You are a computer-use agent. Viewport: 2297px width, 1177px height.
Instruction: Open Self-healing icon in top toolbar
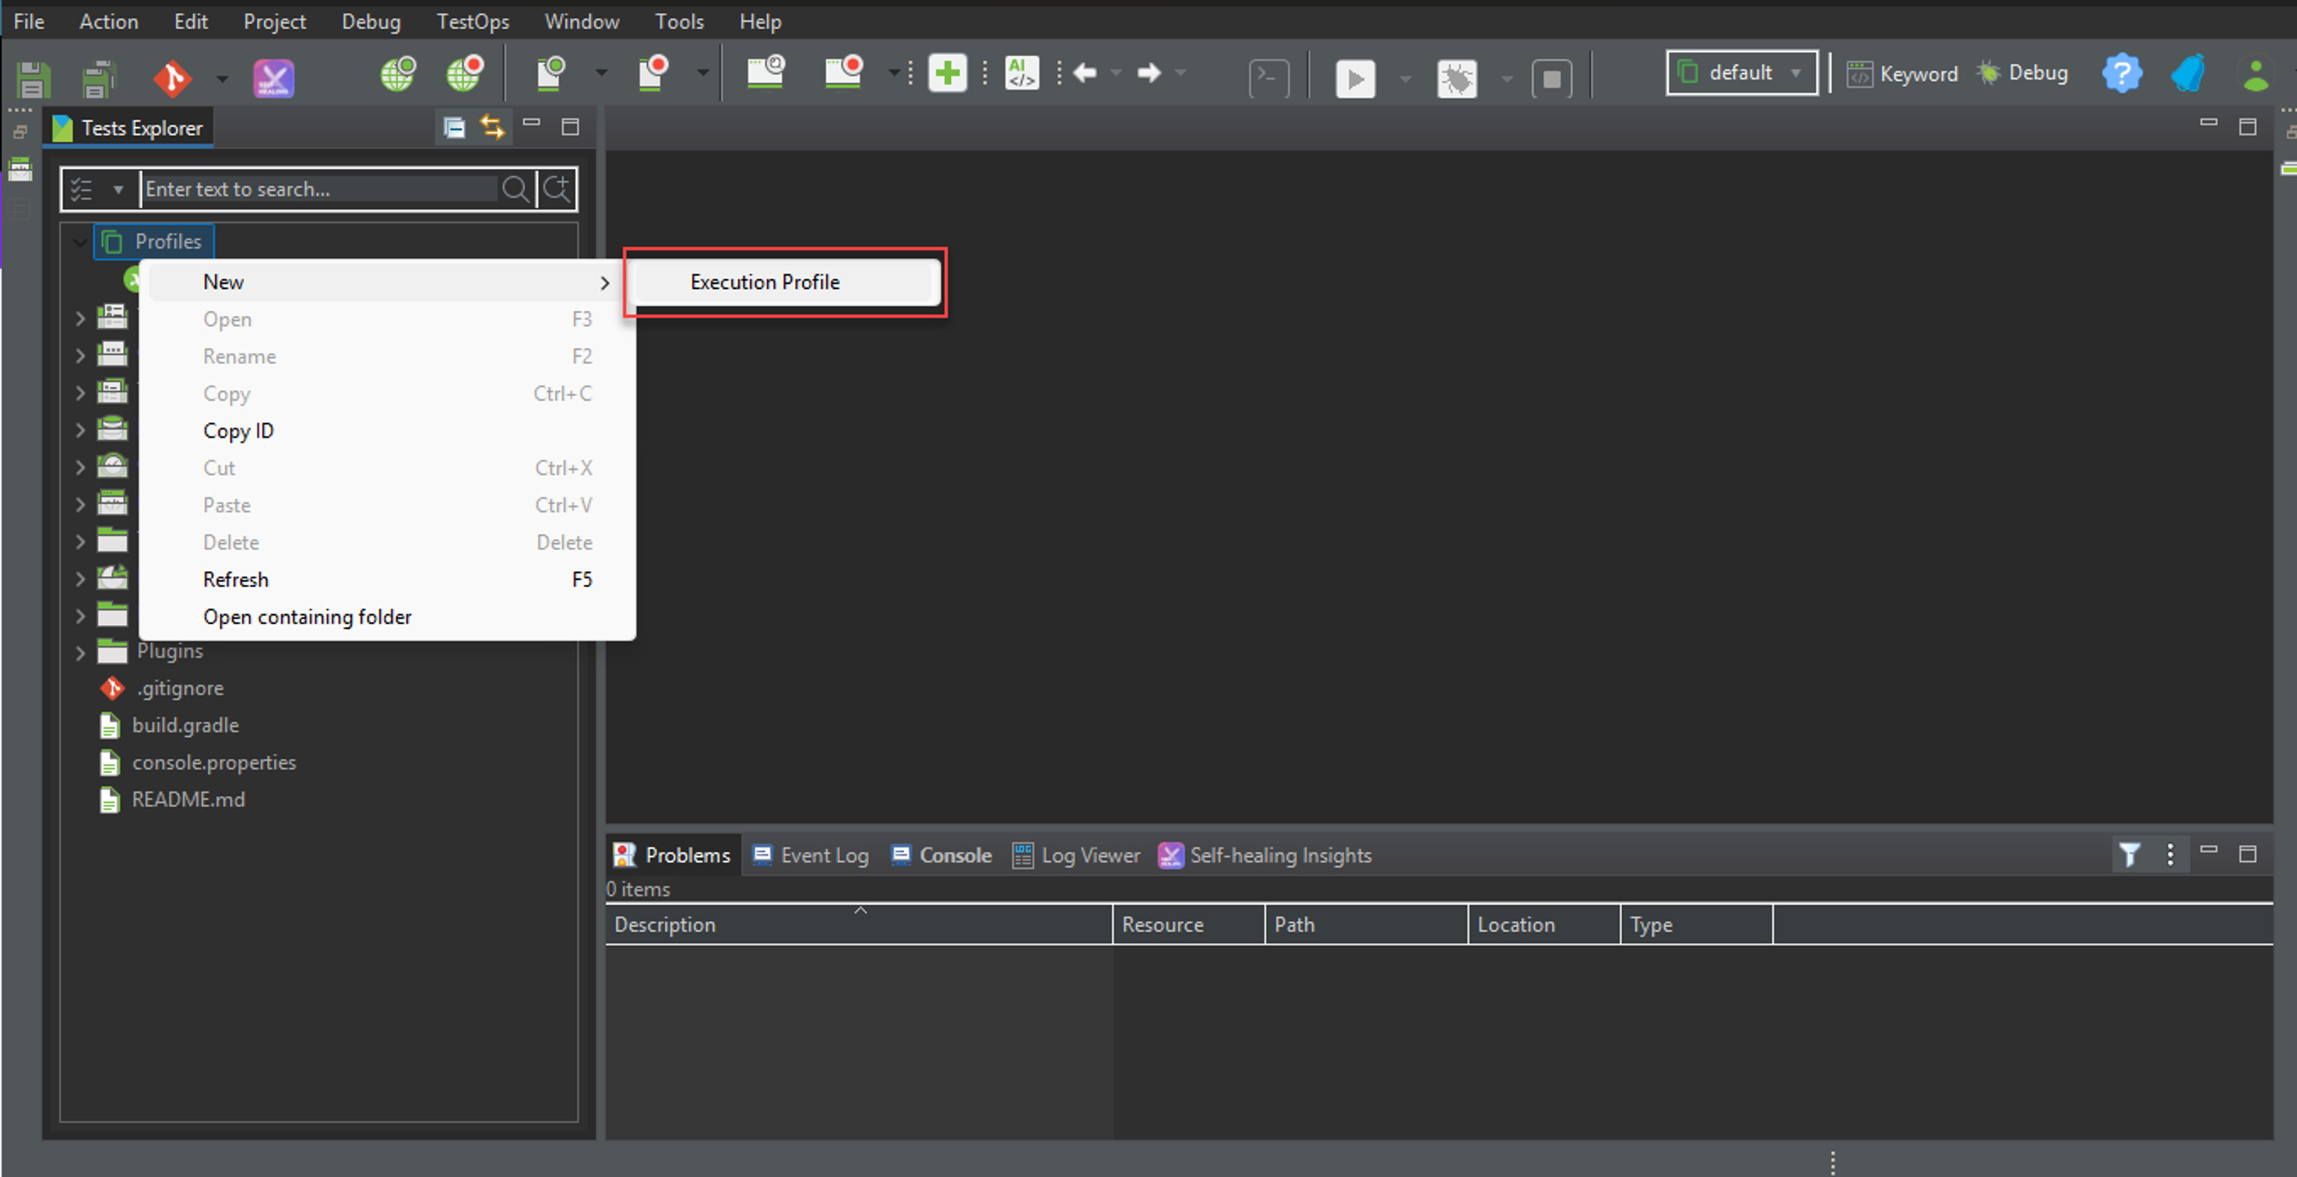coord(274,78)
